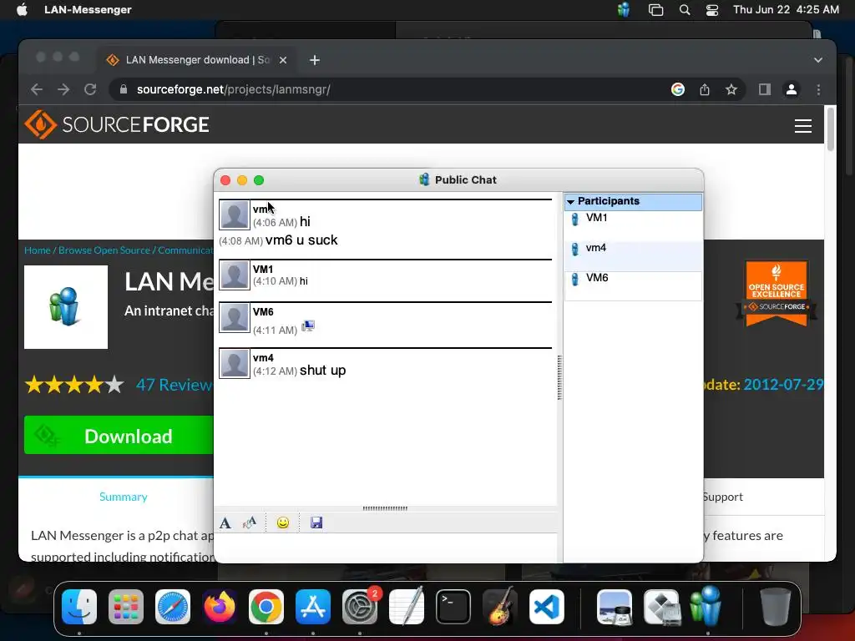Viewport: 855px width, 641px height.
Task: Open LAN Messenger from the Dock
Action: [706, 606]
